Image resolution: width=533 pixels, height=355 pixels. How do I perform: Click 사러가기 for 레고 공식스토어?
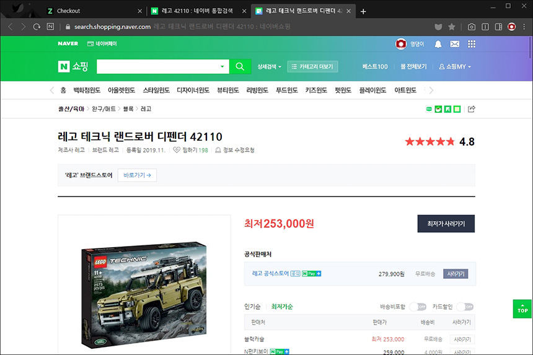pos(456,274)
